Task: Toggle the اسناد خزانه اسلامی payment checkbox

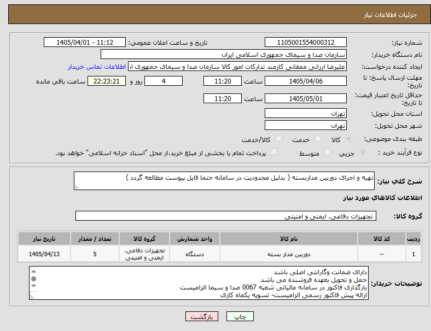Action: 274,152
